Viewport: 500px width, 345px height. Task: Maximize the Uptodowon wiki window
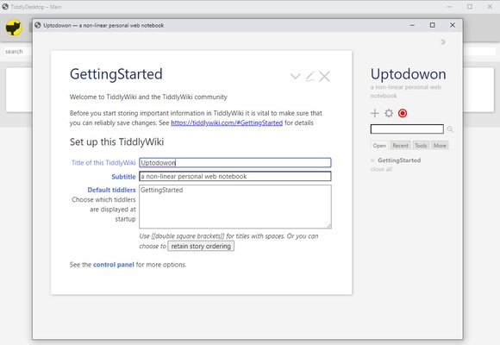(432, 25)
